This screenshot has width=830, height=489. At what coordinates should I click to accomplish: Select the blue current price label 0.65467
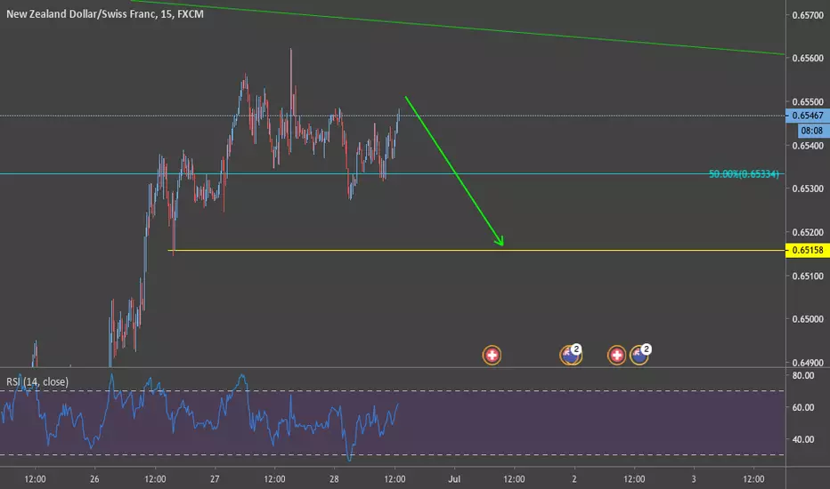pos(808,116)
